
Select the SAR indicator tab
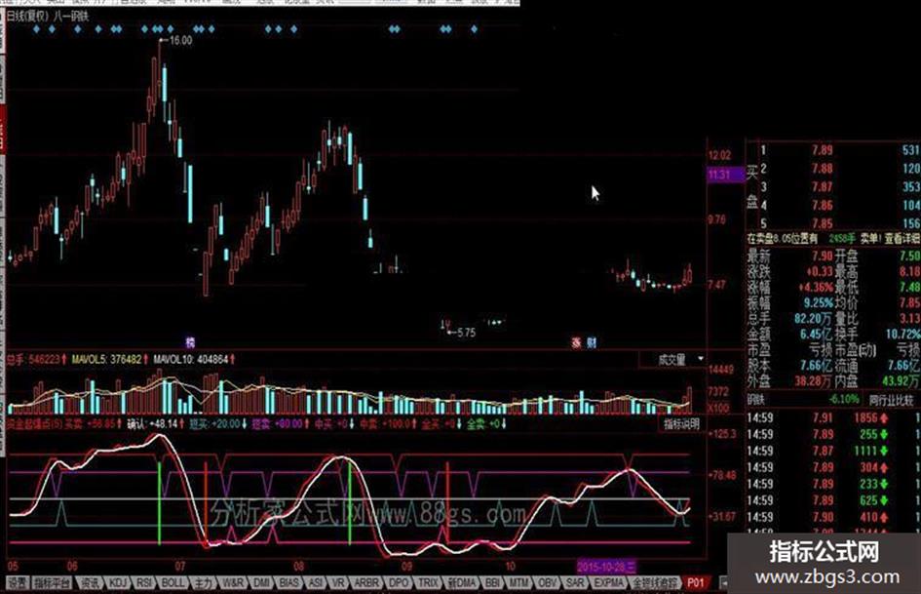pos(574,583)
